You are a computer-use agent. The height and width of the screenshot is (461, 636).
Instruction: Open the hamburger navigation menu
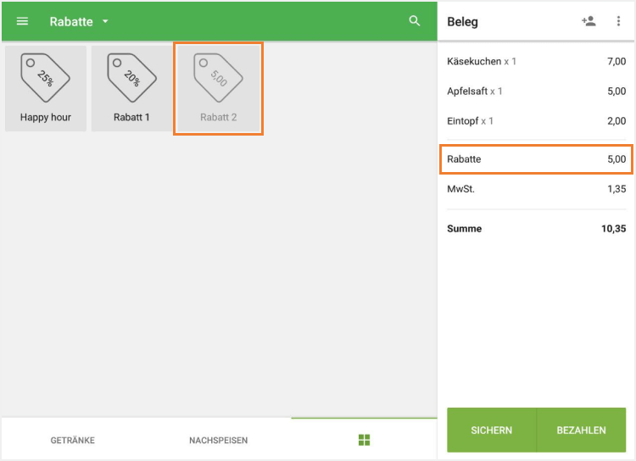(x=23, y=21)
